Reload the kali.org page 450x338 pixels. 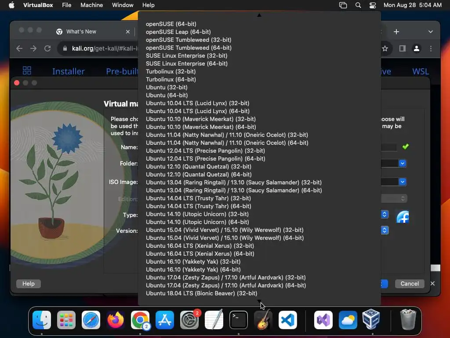tap(47, 48)
